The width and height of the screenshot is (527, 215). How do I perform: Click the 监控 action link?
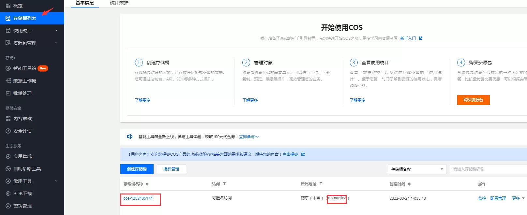(482, 198)
